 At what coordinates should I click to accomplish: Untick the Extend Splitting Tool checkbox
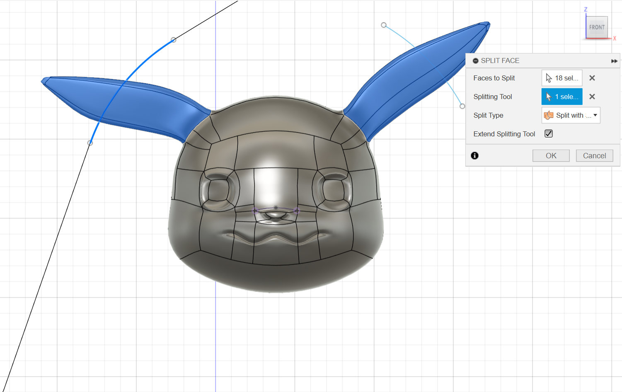pyautogui.click(x=549, y=133)
